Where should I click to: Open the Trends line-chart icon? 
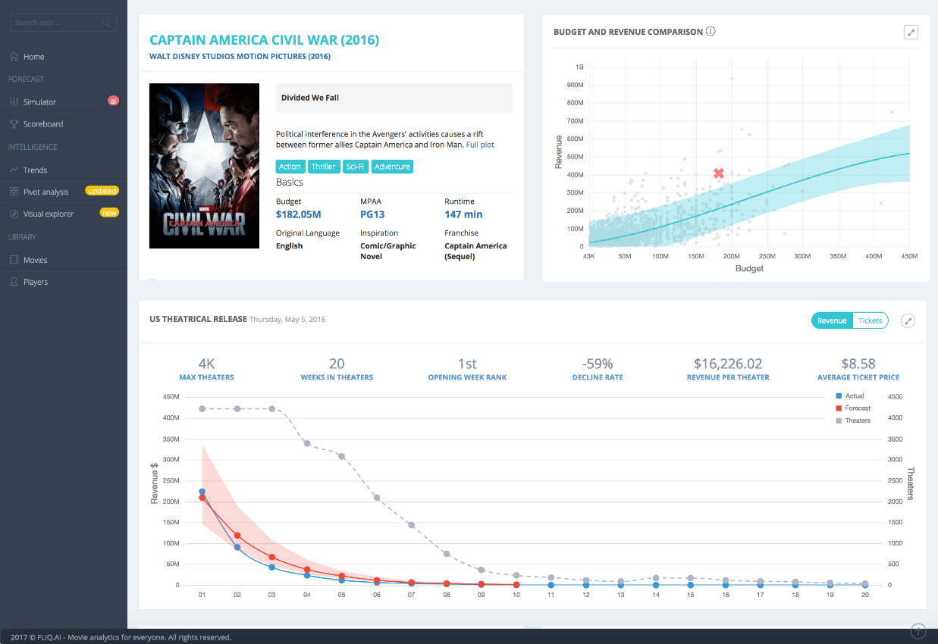coord(14,170)
